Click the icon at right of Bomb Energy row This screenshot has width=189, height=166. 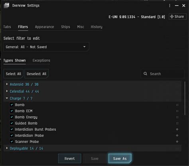[x=177, y=117]
